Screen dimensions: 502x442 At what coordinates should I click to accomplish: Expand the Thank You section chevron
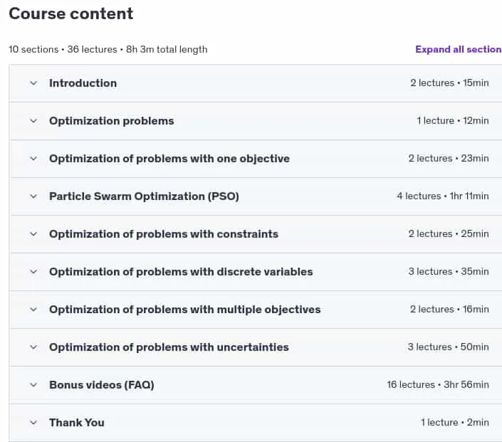pyautogui.click(x=33, y=423)
